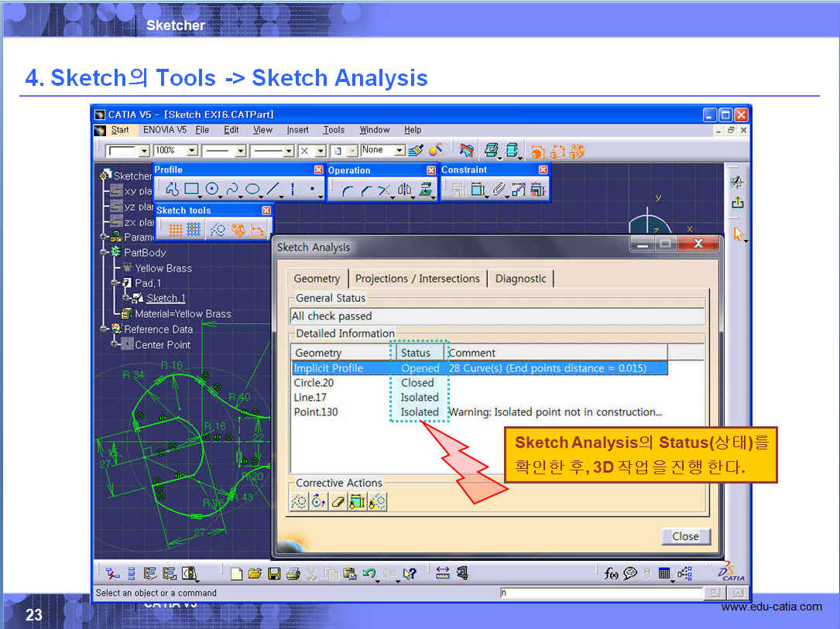
Task: Switch to the Diagnostic tab
Action: coord(520,279)
